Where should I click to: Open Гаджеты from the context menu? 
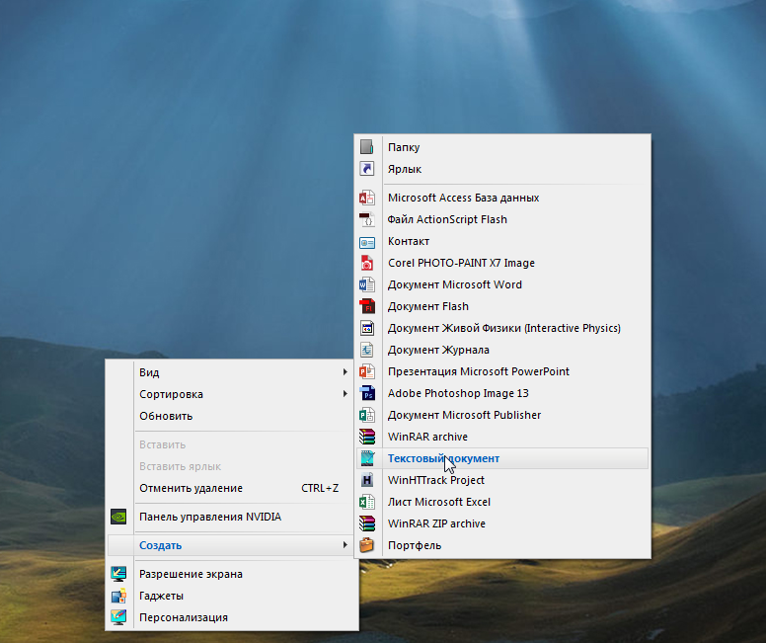(232, 596)
